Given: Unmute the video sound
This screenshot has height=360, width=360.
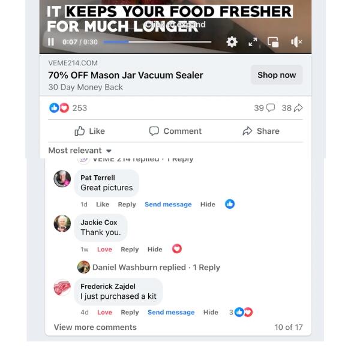Looking at the screenshot, I should coord(296,42).
